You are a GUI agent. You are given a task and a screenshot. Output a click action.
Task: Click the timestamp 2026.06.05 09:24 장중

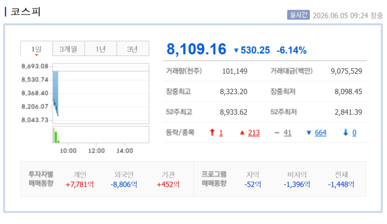click(x=348, y=16)
